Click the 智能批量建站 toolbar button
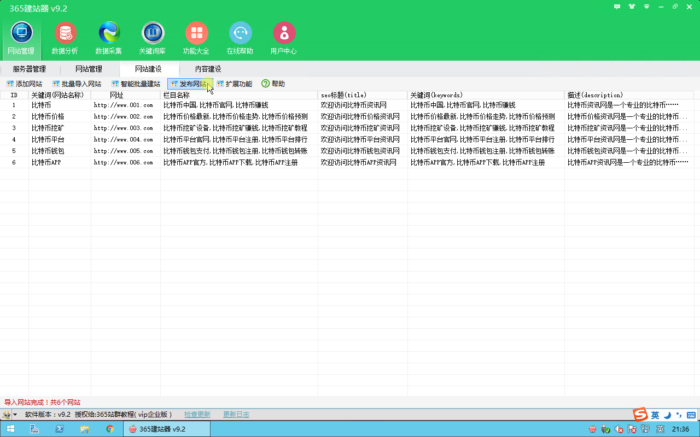This screenshot has height=437, width=700. (x=136, y=84)
